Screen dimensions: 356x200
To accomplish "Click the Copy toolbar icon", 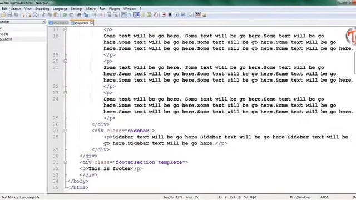I will coord(50,15).
